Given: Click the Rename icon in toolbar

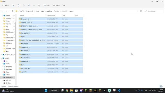Looking at the screenshot, I should (29, 5).
